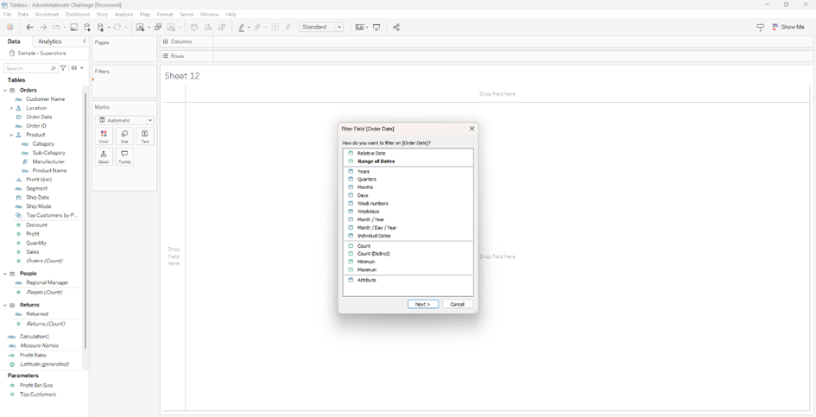Open the Automatic mark type dropdown
The width and height of the screenshot is (816, 417).
[x=125, y=120]
